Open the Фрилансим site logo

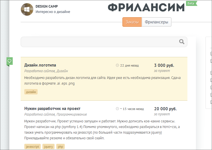tap(146, 7)
